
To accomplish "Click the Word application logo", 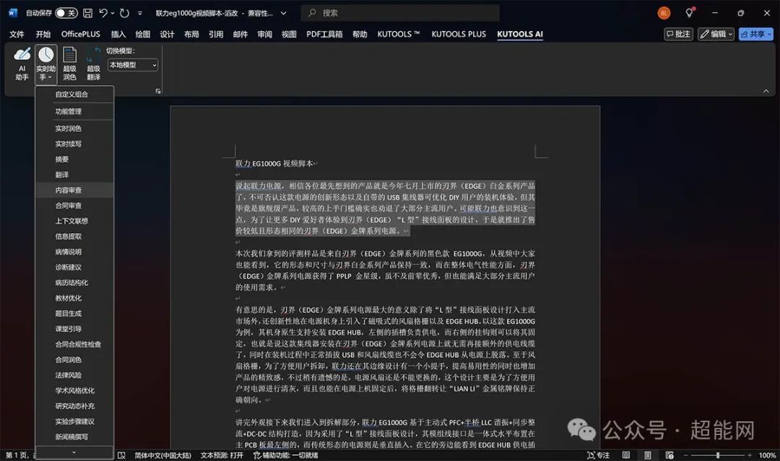I will [x=13, y=14].
